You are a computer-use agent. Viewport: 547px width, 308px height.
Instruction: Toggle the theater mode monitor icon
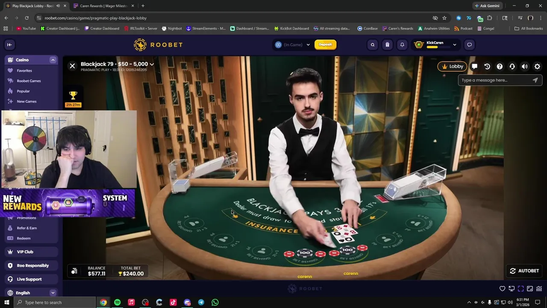(x=512, y=289)
